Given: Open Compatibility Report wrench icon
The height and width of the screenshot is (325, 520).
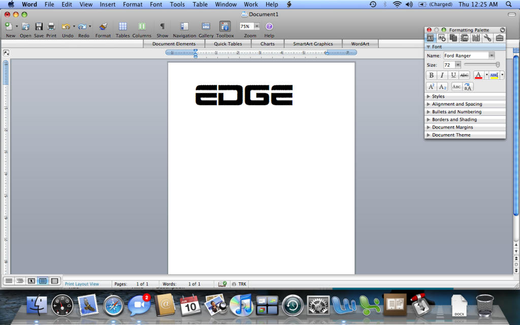Looking at the screenshot, I should point(487,38).
